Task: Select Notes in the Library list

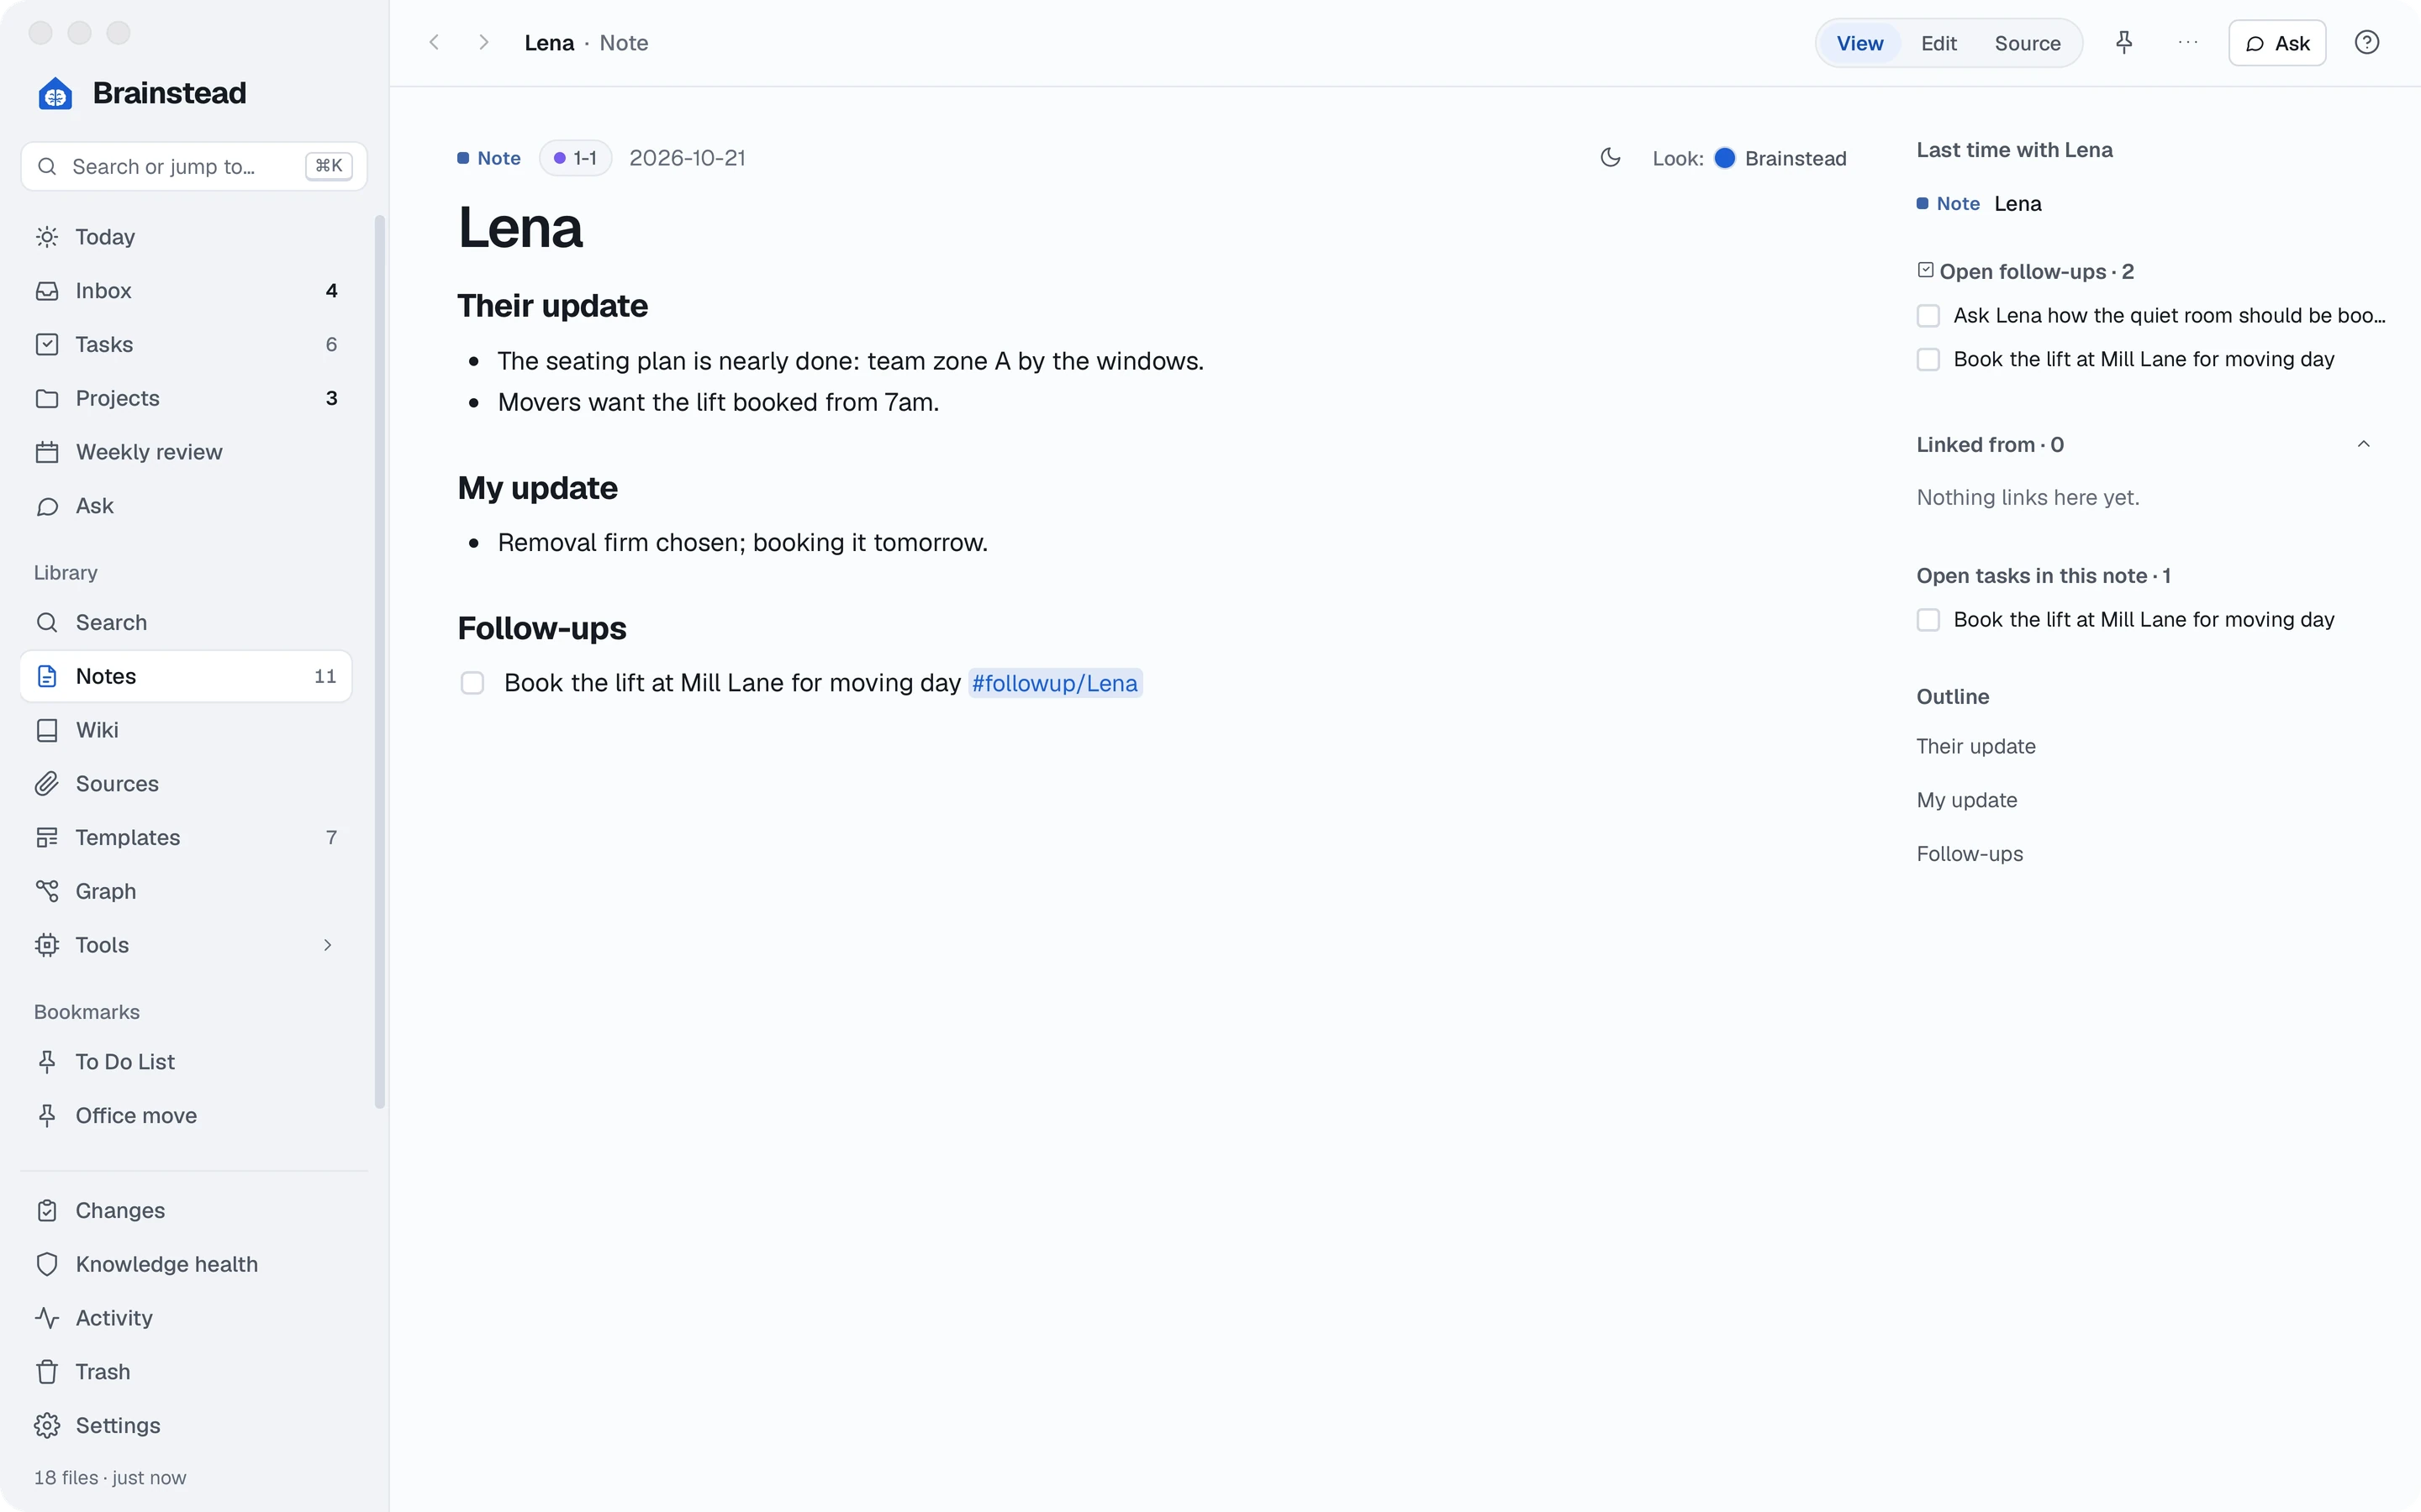Action: 186,676
